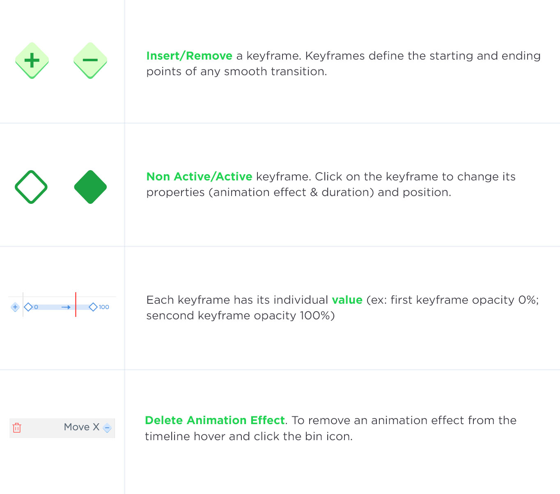Screen dimensions: 560x494
Task: Click the Move X effect label
Action: [x=82, y=427]
